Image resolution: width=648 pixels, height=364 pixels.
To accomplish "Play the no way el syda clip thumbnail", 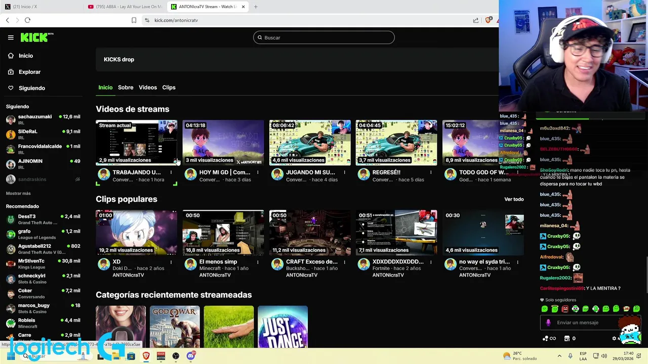I will 483,233.
